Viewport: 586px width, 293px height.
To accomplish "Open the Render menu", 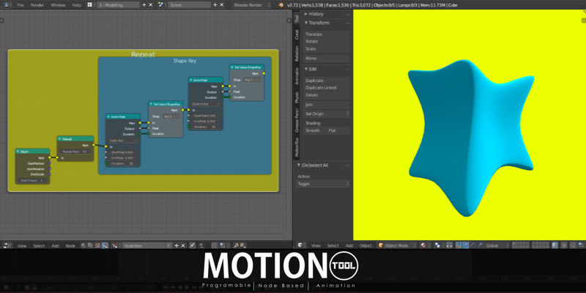I will 37,5.
